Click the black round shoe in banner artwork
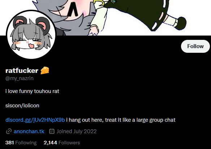This screenshot has height=149, width=211. pyautogui.click(x=181, y=23)
